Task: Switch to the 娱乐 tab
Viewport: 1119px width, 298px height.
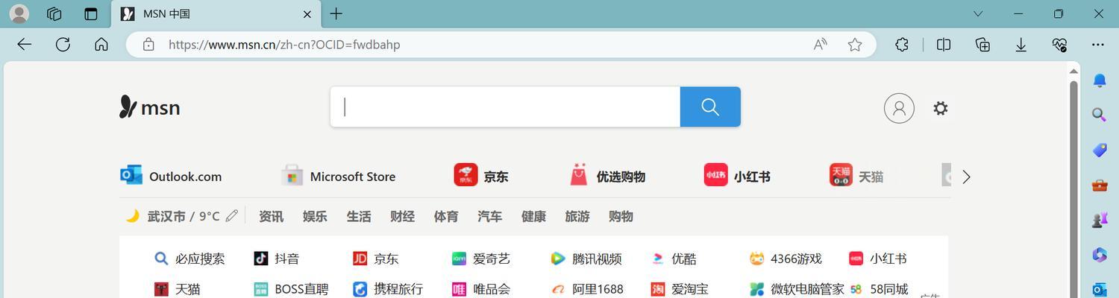Action: click(315, 216)
